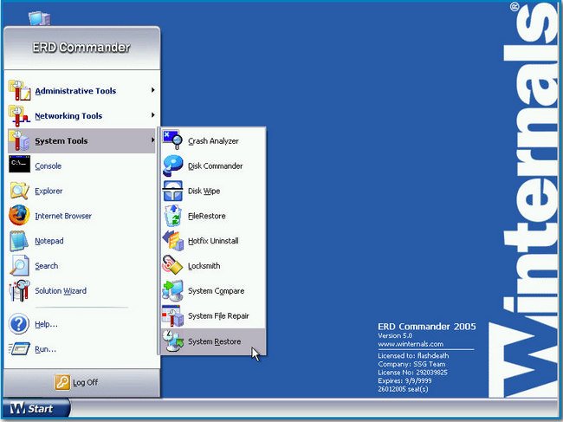
Task: Select Hotfix Uninstall submenu entry
Action: click(x=213, y=241)
